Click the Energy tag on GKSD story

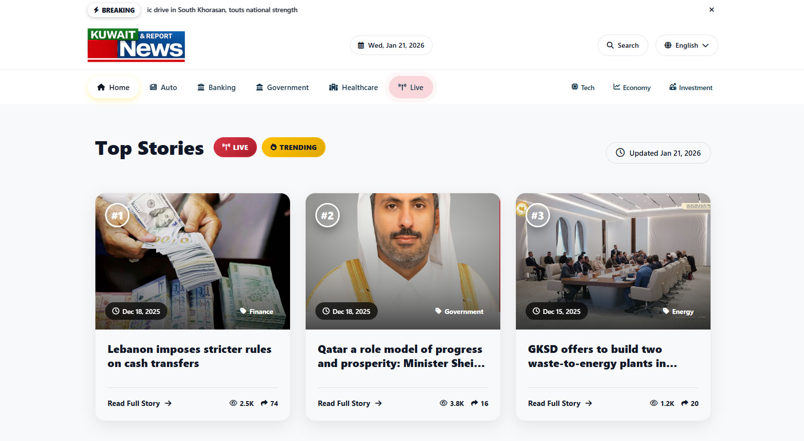tap(678, 312)
